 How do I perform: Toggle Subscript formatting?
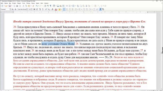tap(49, 9)
